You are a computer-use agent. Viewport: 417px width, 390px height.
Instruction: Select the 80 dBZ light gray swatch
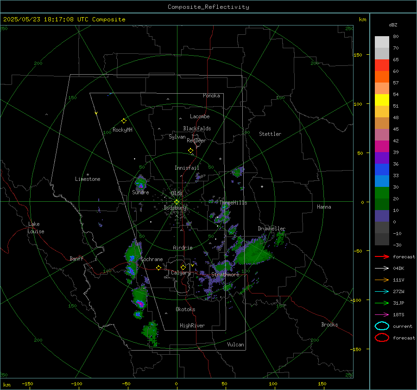[382, 42]
